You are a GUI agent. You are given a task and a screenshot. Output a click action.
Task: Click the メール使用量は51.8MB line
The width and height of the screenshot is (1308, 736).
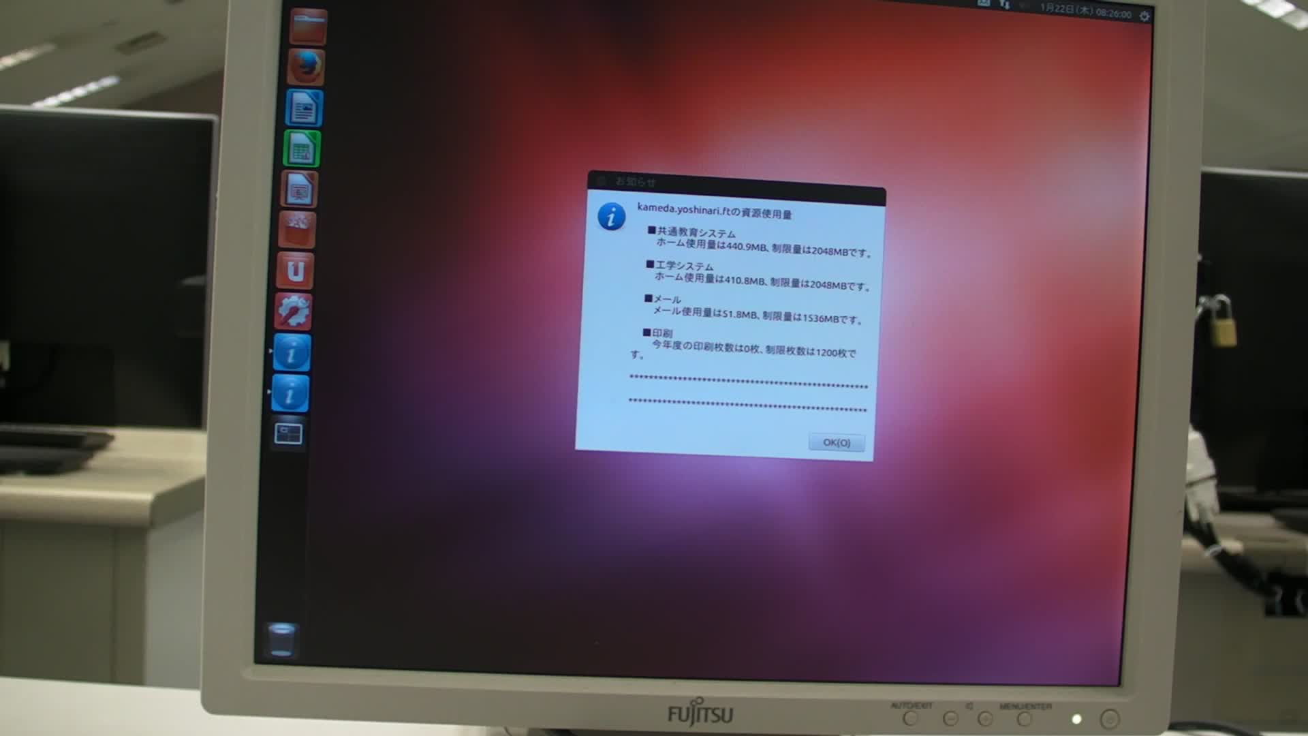pyautogui.click(x=758, y=314)
